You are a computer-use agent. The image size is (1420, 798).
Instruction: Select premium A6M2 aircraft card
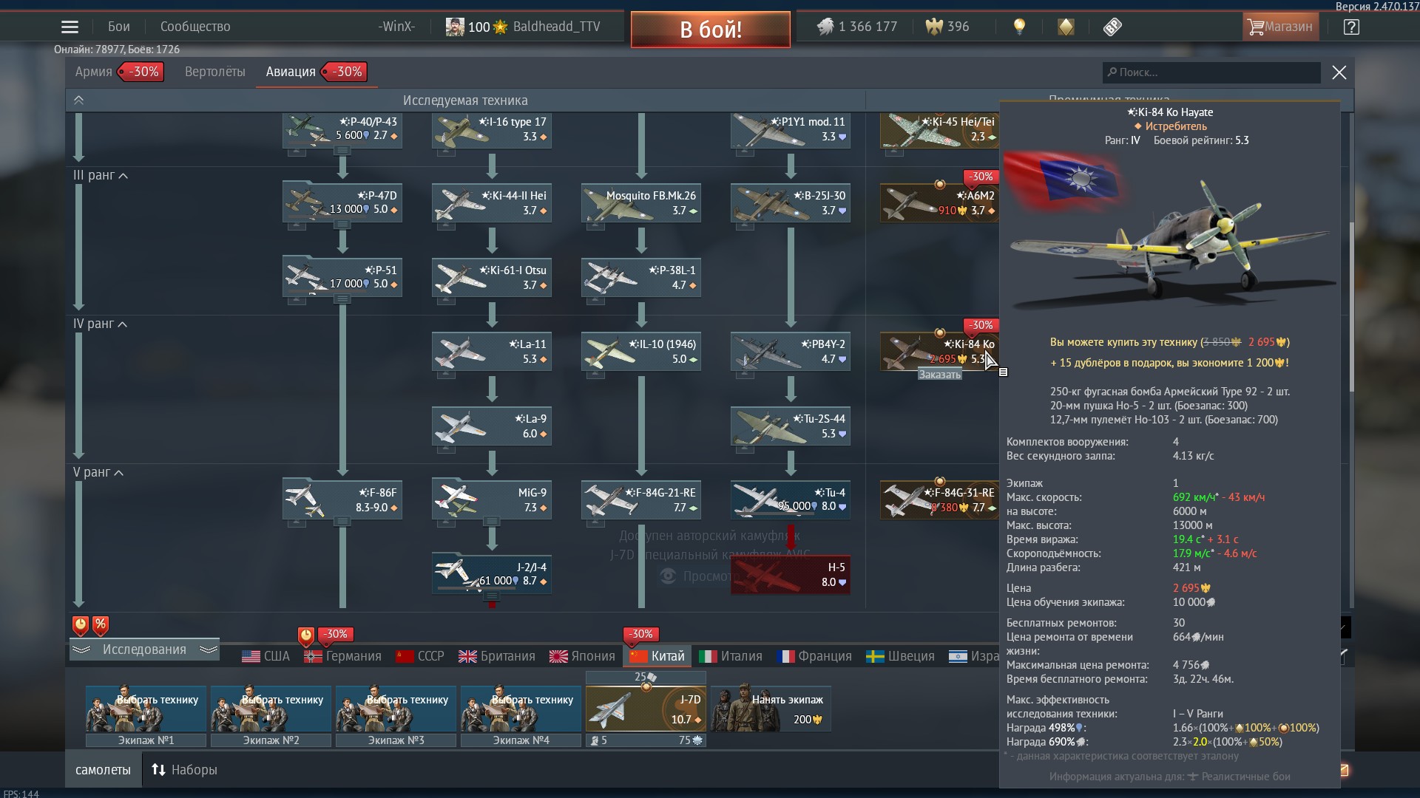[939, 202]
